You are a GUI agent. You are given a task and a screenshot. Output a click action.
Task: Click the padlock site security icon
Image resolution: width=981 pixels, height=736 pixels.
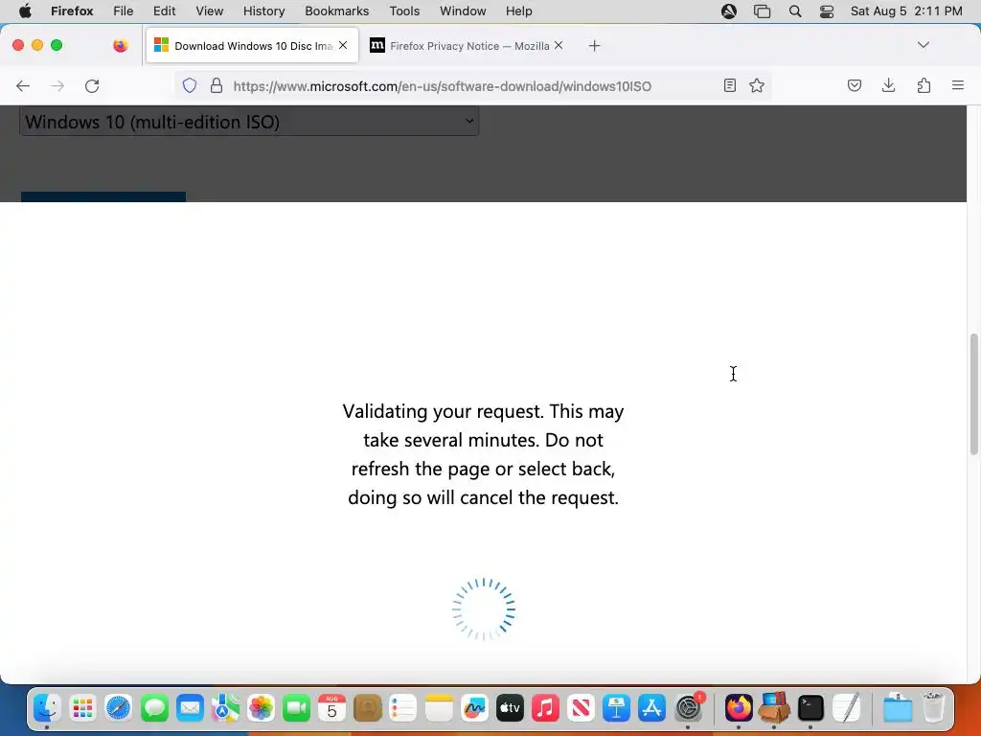click(217, 85)
